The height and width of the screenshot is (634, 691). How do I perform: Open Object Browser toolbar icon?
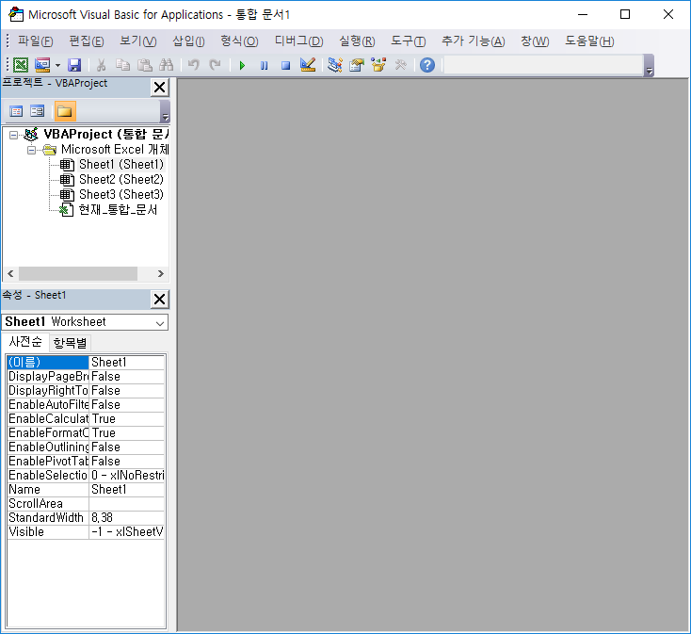(x=378, y=65)
